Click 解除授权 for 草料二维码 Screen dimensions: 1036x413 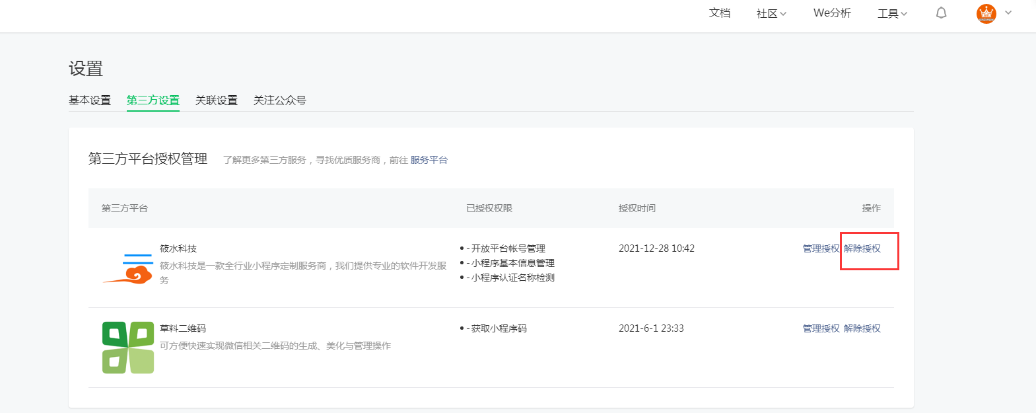[862, 328]
